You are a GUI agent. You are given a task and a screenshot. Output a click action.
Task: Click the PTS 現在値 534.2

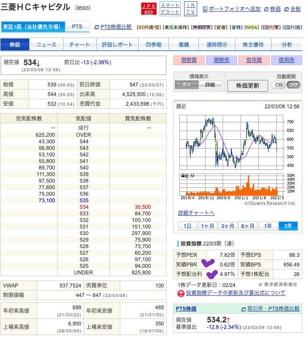click(x=217, y=319)
